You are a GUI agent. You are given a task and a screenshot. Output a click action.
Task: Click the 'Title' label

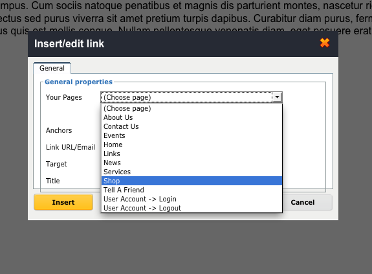point(52,181)
